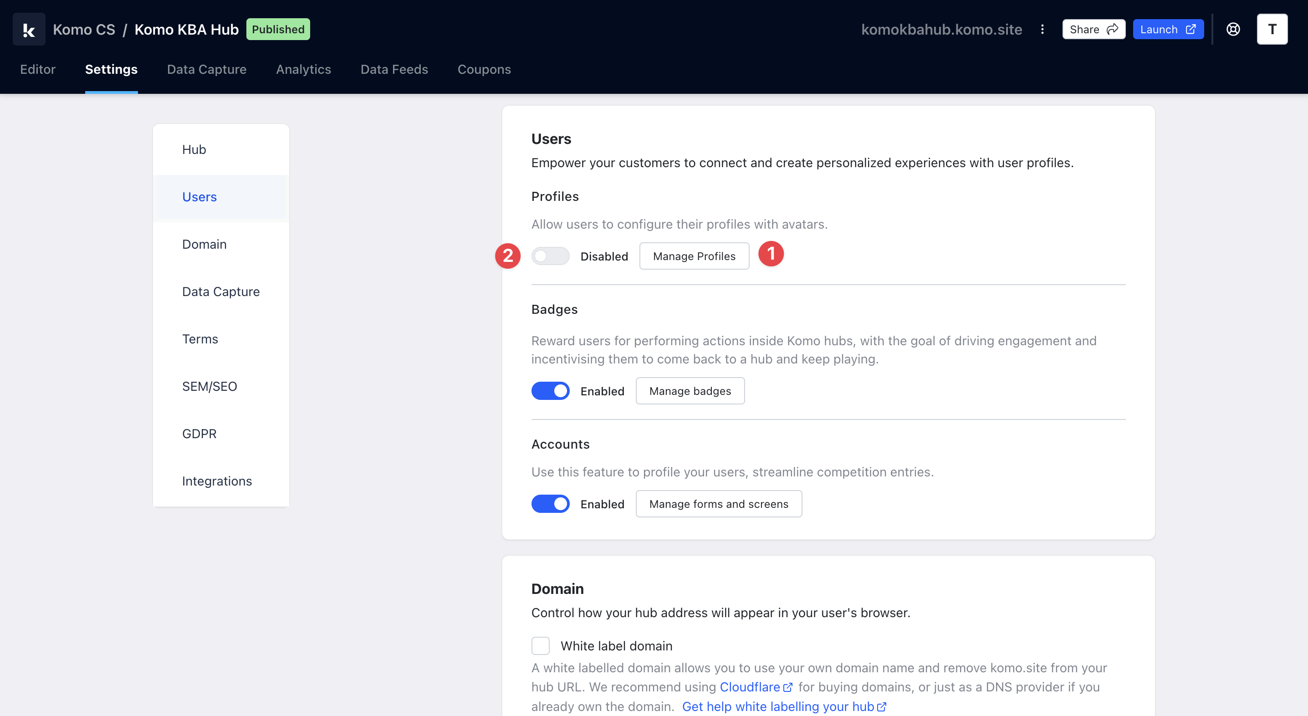The height and width of the screenshot is (716, 1308).
Task: Switch to the Analytics tab
Action: (x=303, y=70)
